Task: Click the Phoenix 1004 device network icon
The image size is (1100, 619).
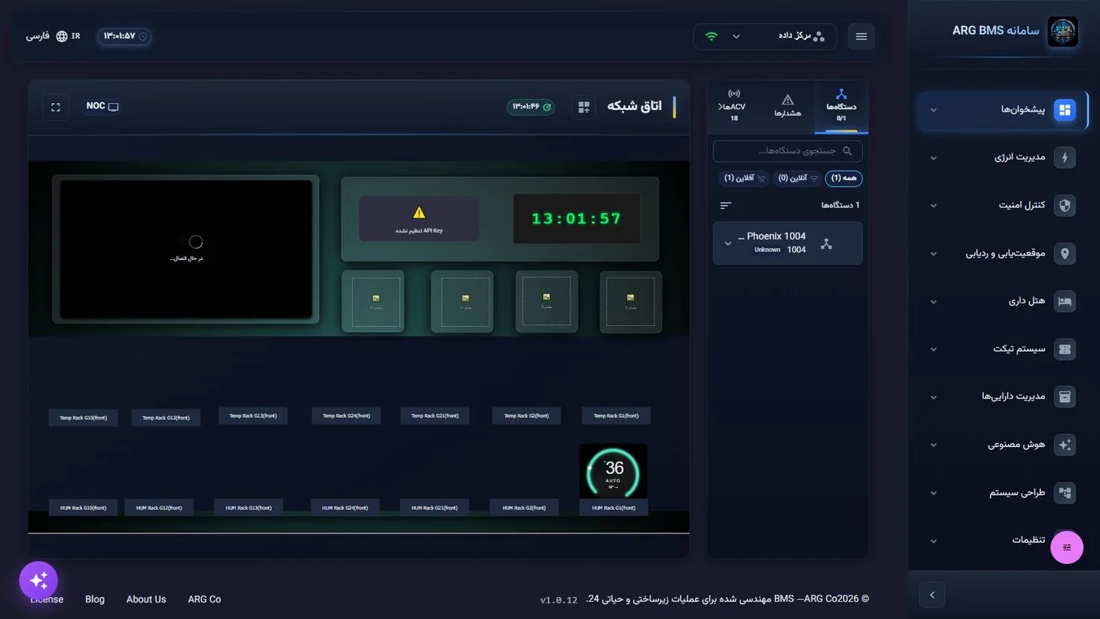Action: click(826, 244)
